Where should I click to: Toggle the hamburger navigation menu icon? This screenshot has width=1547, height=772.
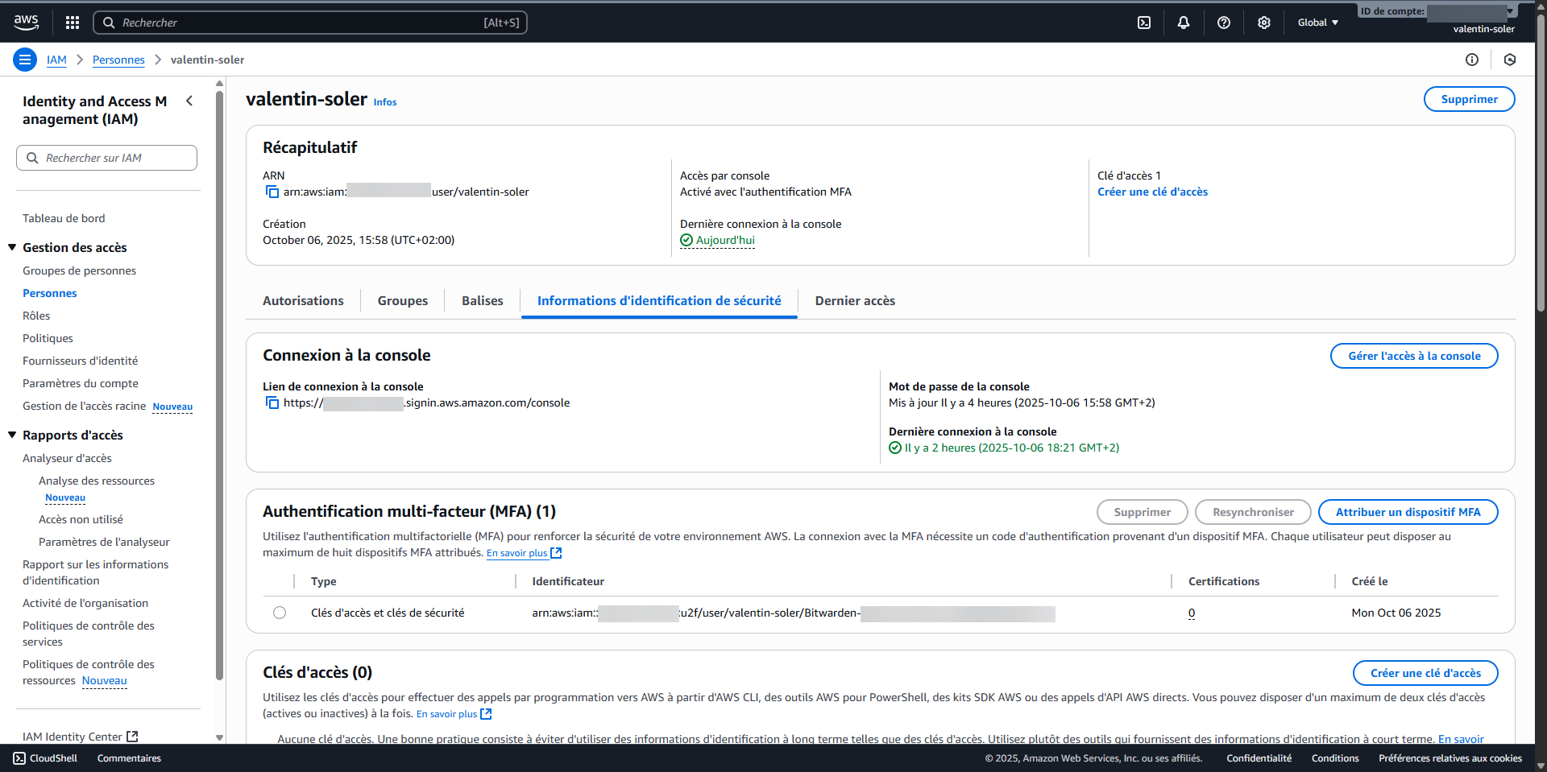(25, 59)
